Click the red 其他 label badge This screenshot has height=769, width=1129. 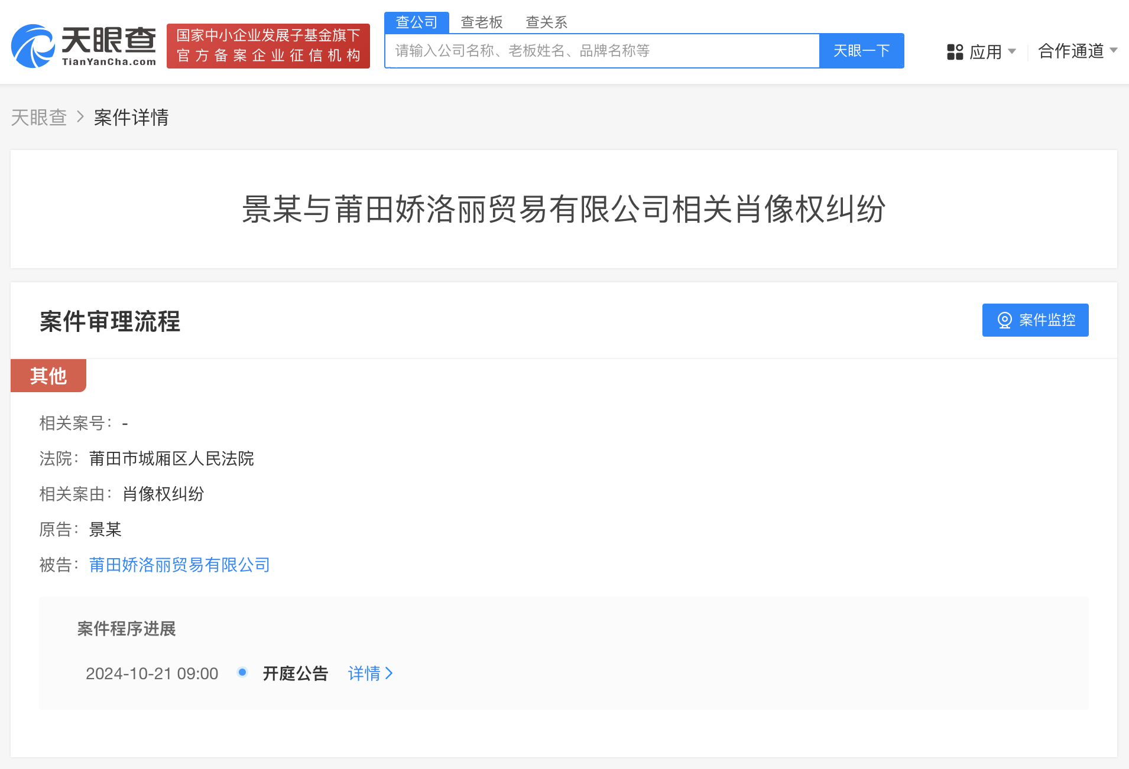48,375
